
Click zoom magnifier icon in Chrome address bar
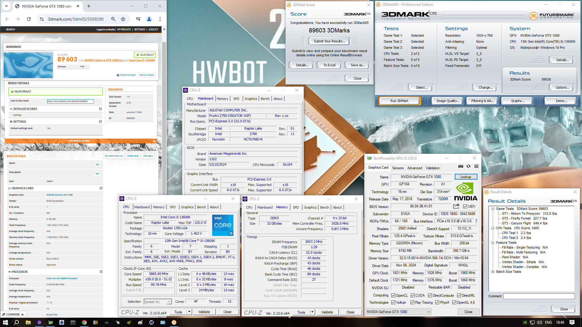tap(113, 19)
